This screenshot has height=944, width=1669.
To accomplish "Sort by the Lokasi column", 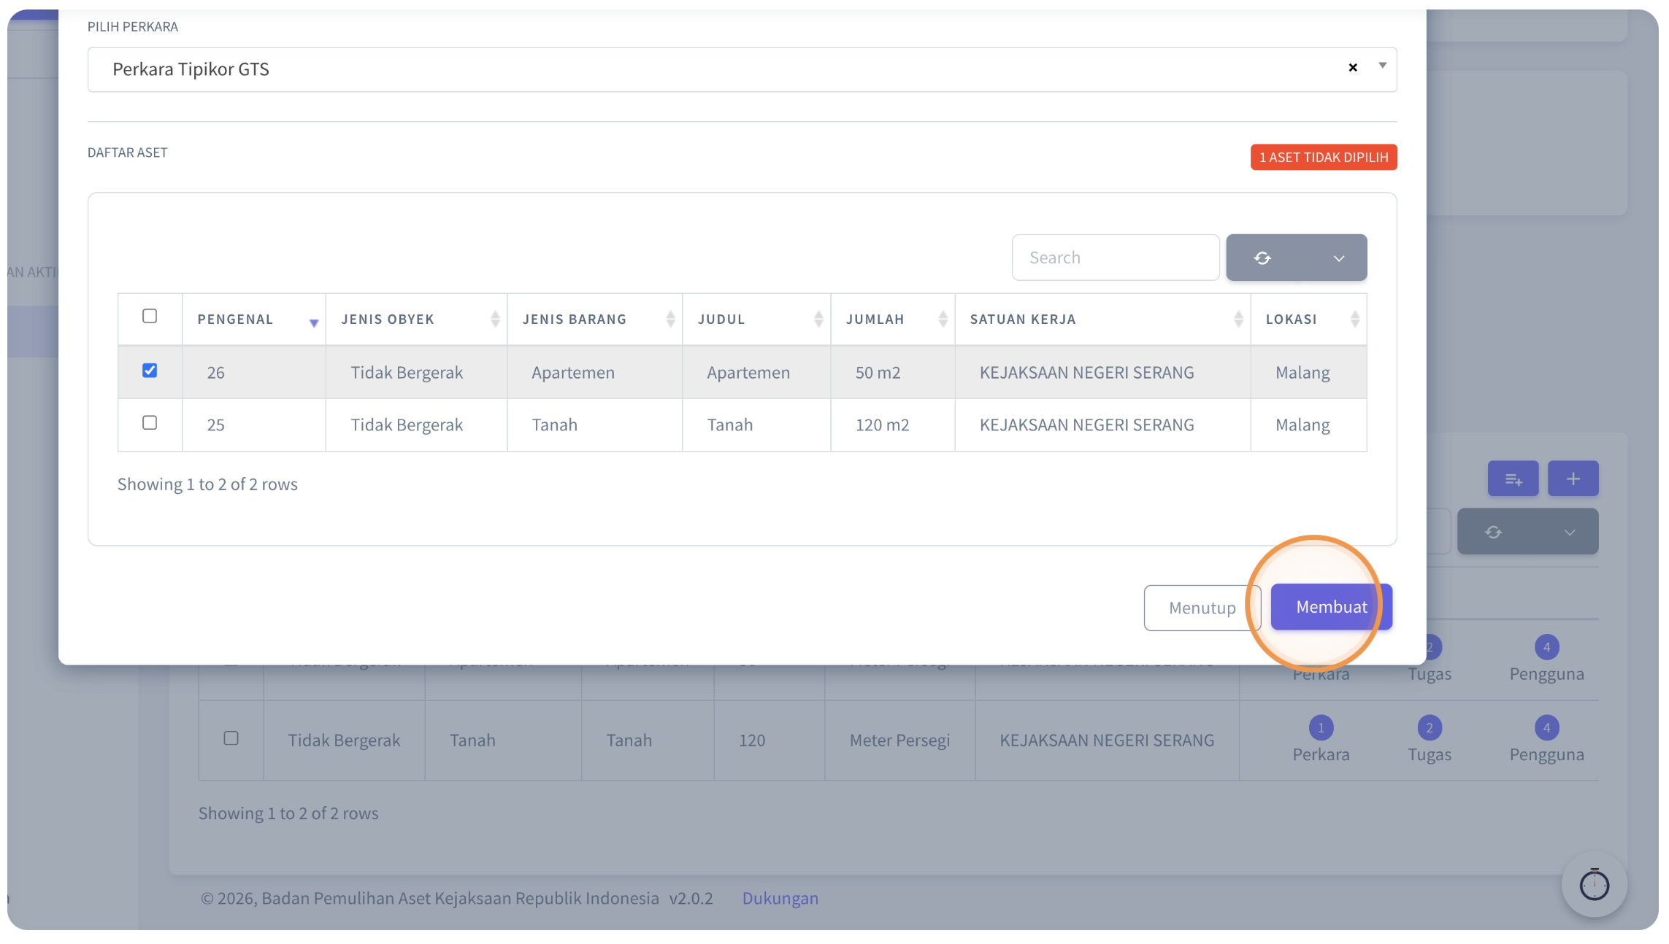I will [1308, 320].
